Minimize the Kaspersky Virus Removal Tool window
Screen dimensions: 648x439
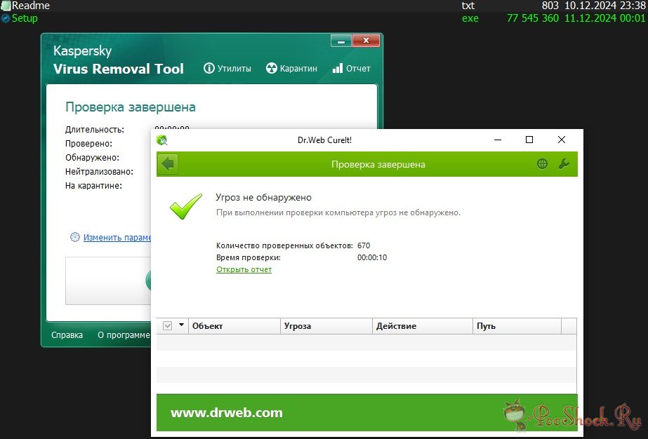341,41
